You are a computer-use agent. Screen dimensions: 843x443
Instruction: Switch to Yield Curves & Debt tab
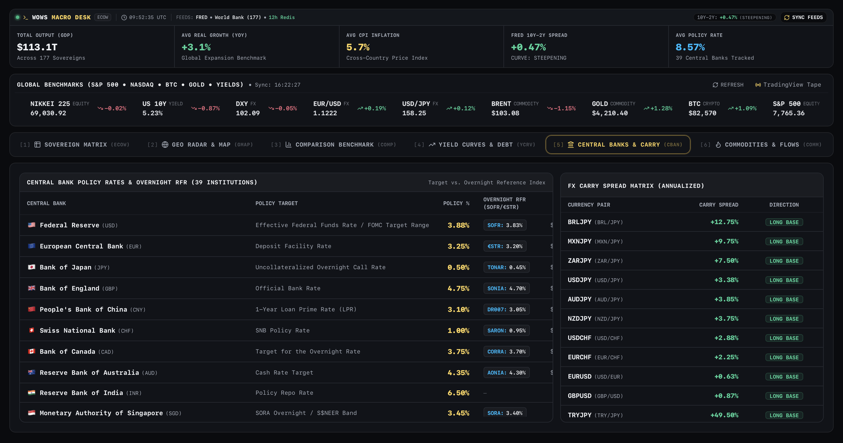pos(475,145)
